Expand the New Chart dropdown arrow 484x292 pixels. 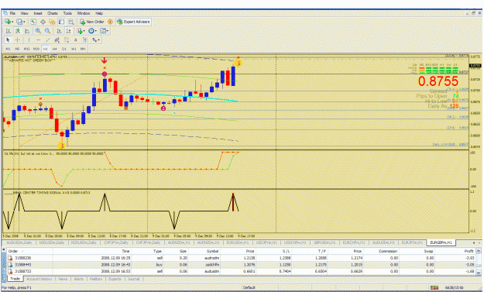pyautogui.click(x=12, y=22)
